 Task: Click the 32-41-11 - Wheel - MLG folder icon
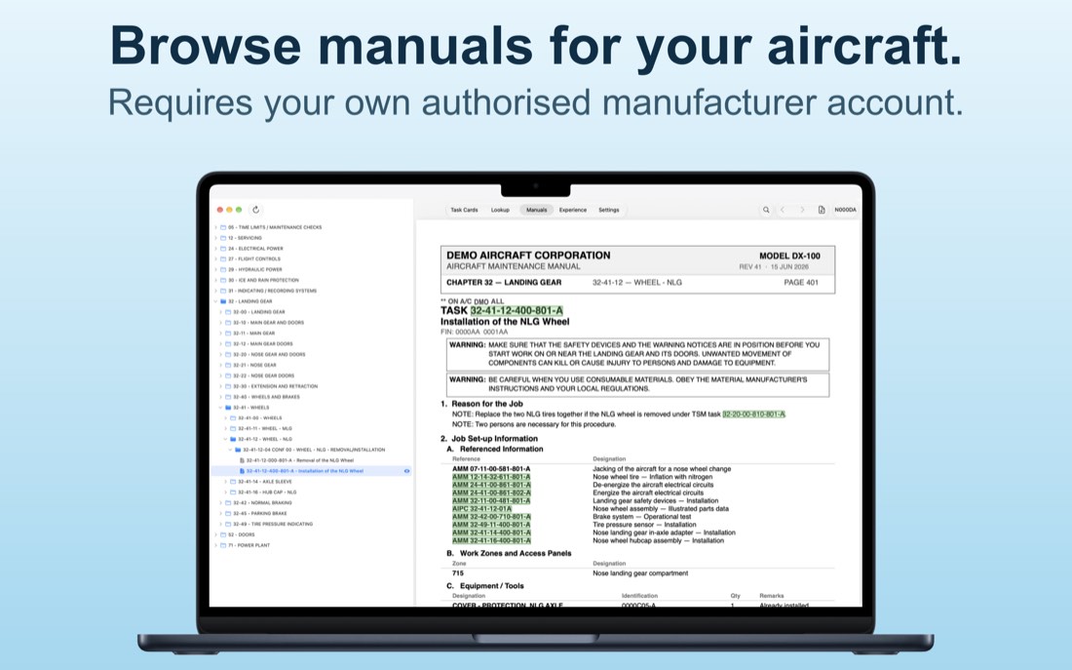point(233,428)
